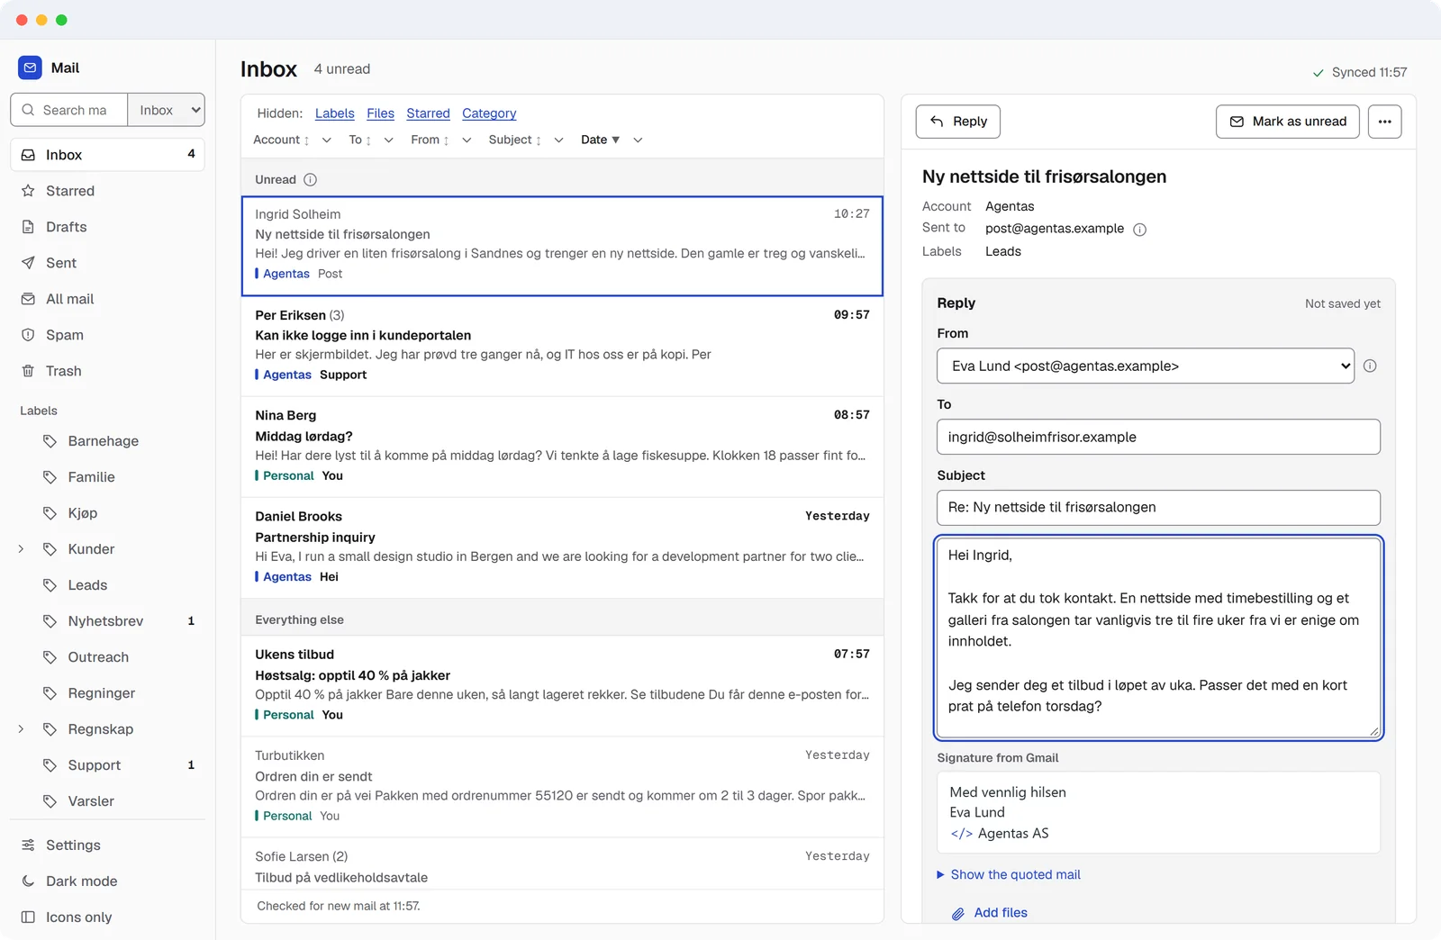Click the To recipient field

pos(1158,437)
